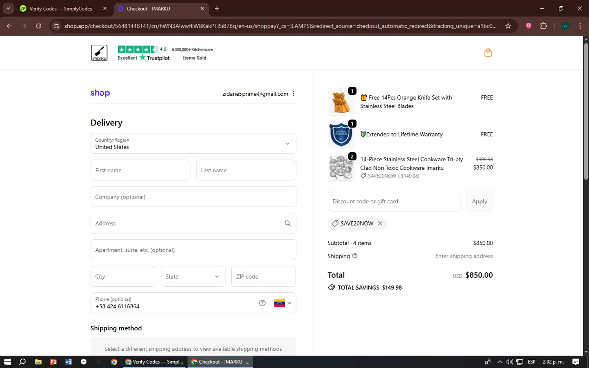Open the tab search dropdown arrow

(x=8, y=8)
